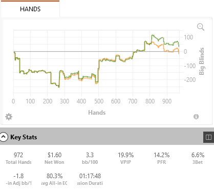
Task: Click the Avg All-in EQ 80.3% stat
Action: [54, 179]
